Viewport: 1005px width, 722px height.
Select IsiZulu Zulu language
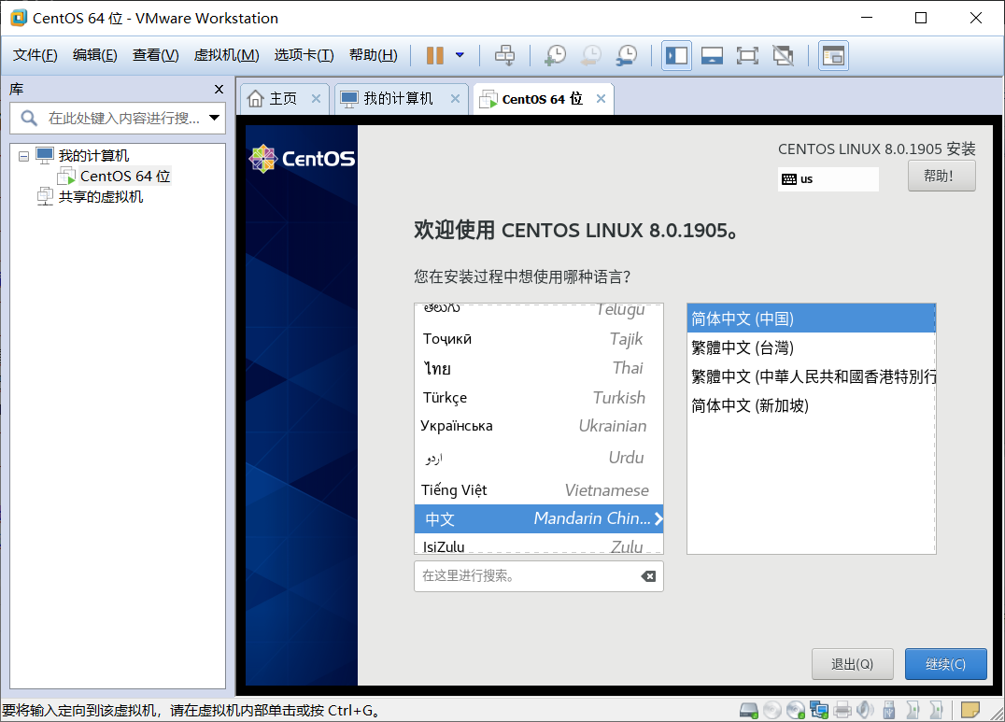(538, 545)
